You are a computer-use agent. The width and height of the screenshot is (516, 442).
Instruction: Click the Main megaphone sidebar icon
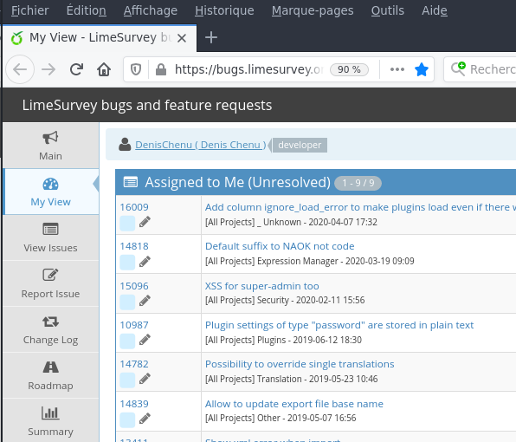[x=50, y=138]
